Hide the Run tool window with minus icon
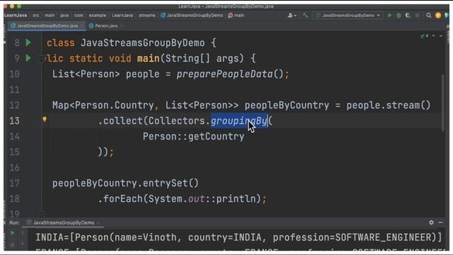 click(440, 222)
